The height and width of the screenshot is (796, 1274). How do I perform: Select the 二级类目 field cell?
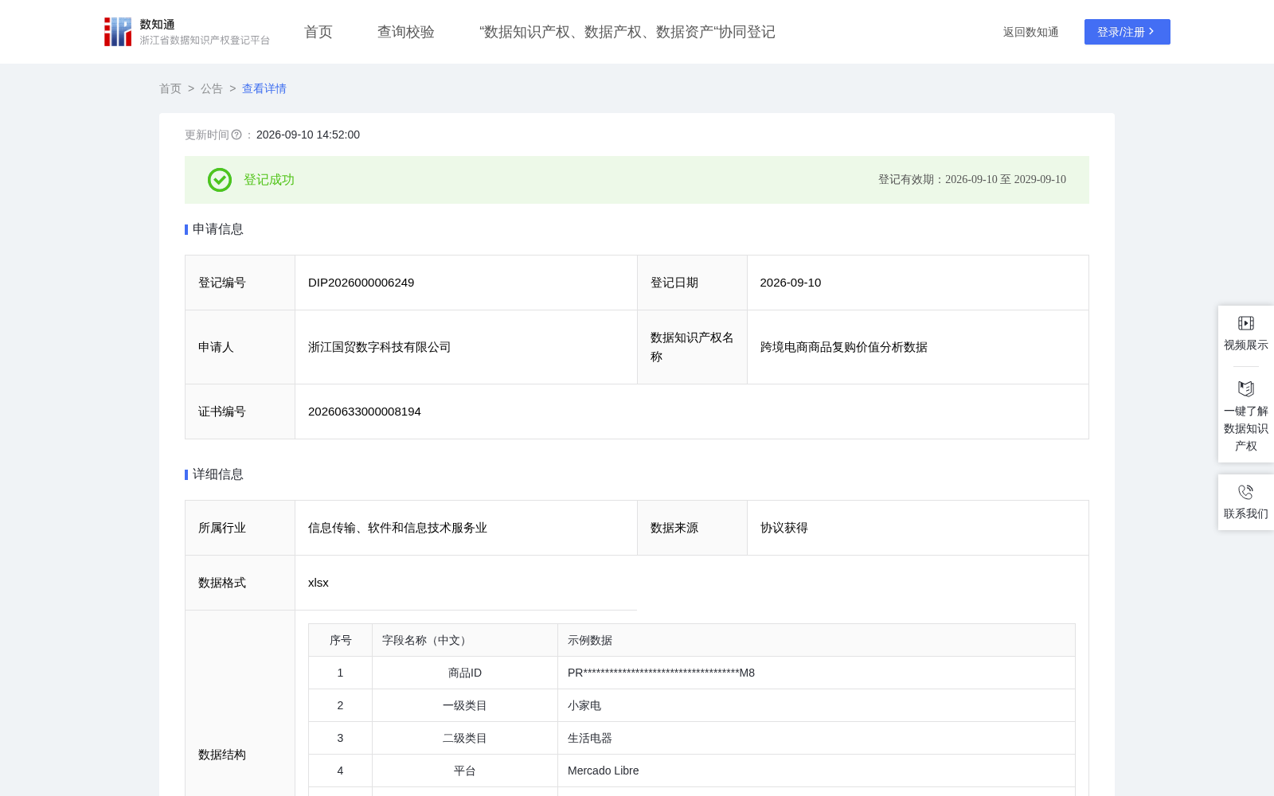pyautogui.click(x=465, y=738)
